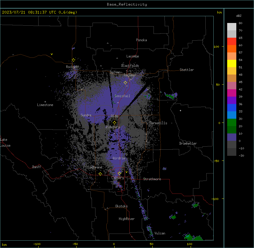Image resolution: width=254 pixels, height=248 pixels.
Task: Click the 42 dBZ magenta legend swatch
Action: pos(232,93)
